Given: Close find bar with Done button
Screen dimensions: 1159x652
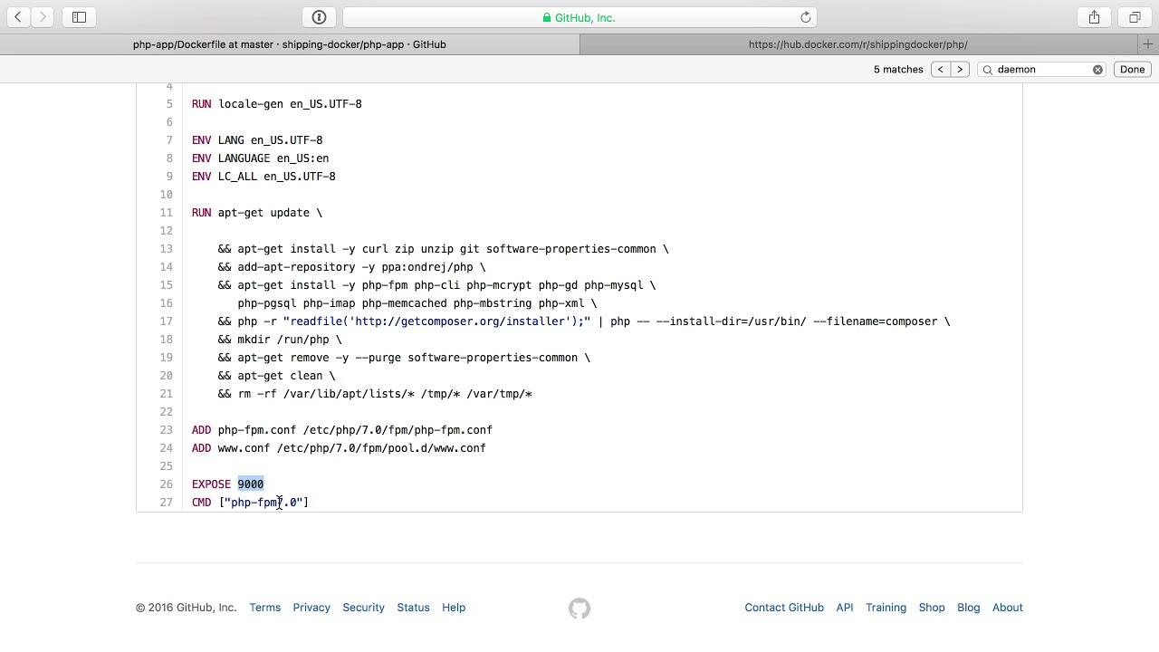Looking at the screenshot, I should (x=1132, y=70).
